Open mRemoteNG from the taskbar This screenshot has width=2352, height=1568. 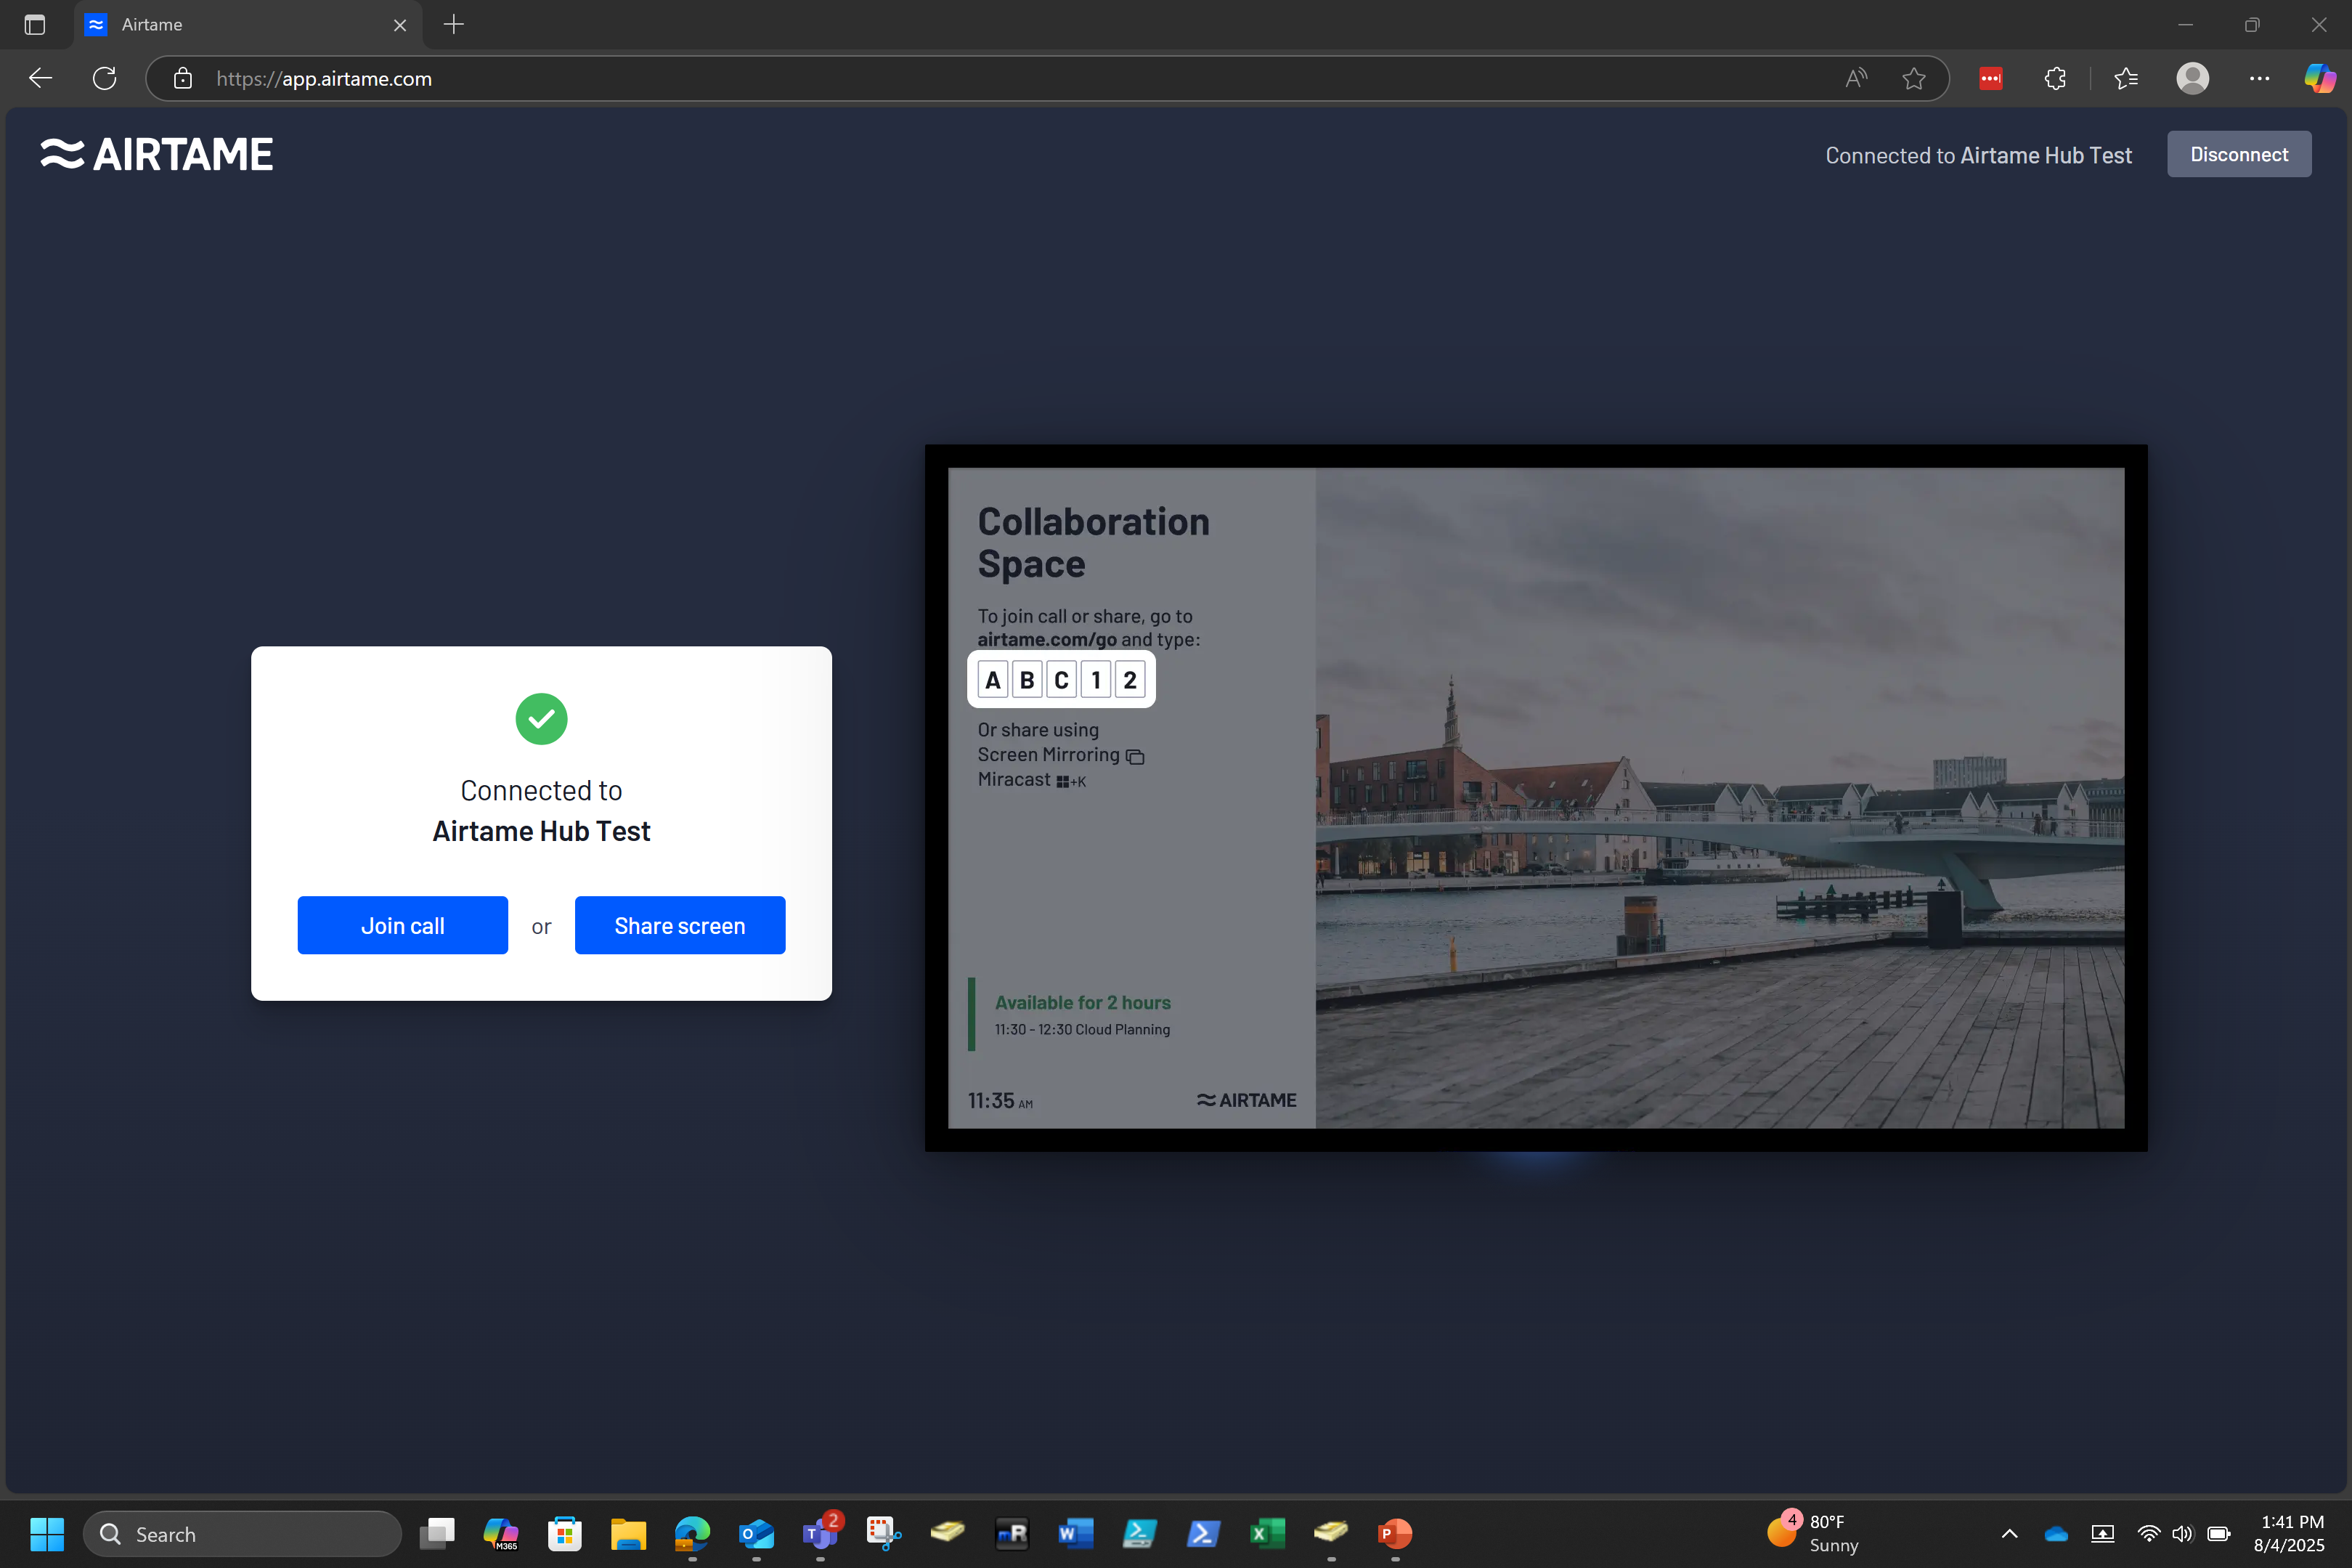1012,1533
